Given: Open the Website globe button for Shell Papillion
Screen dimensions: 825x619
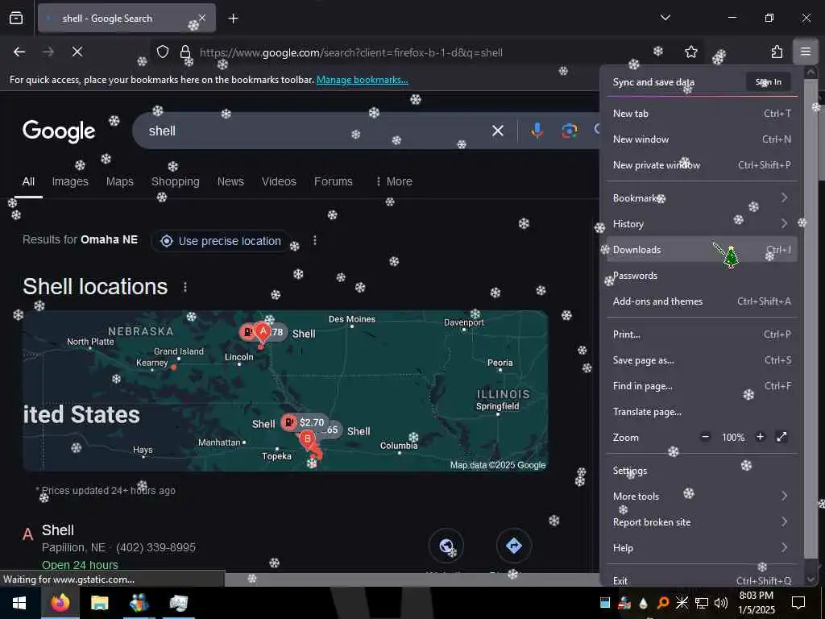Looking at the screenshot, I should [446, 546].
